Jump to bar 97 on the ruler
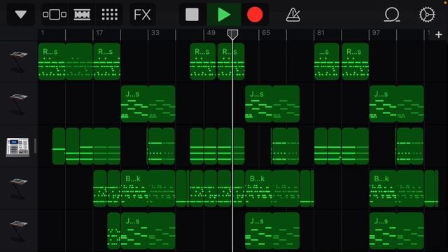The width and height of the screenshot is (448, 252). [376, 33]
